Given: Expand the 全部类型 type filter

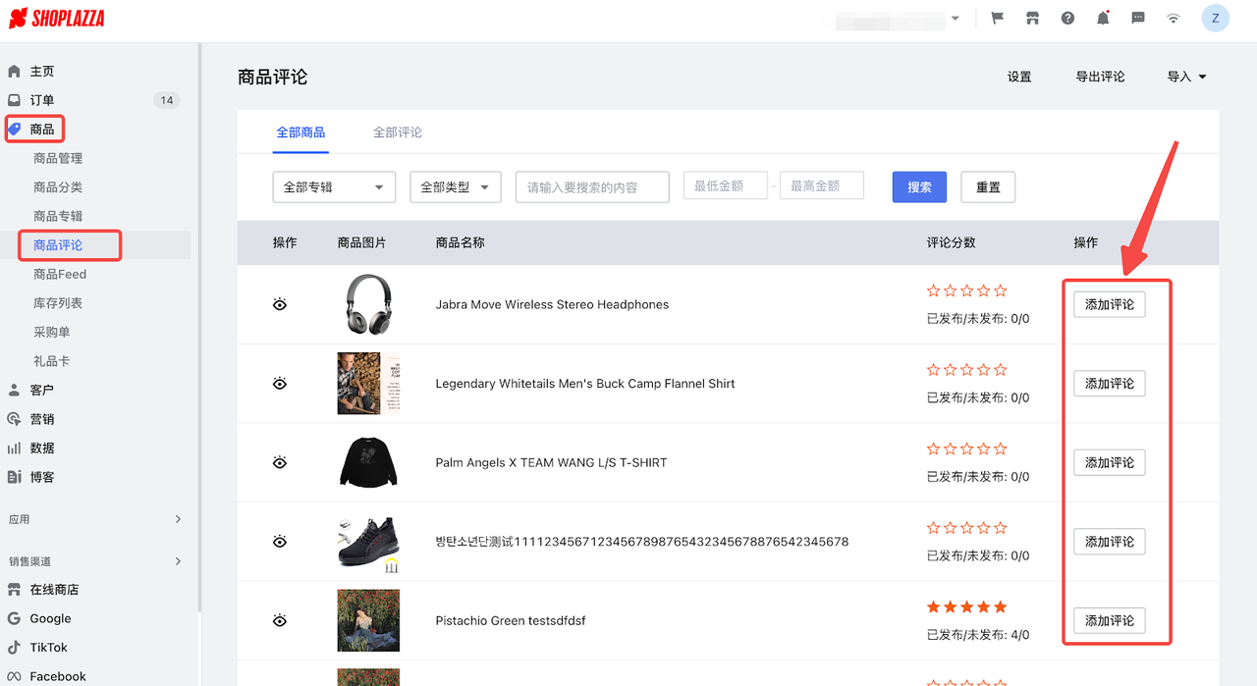Looking at the screenshot, I should click(x=455, y=186).
